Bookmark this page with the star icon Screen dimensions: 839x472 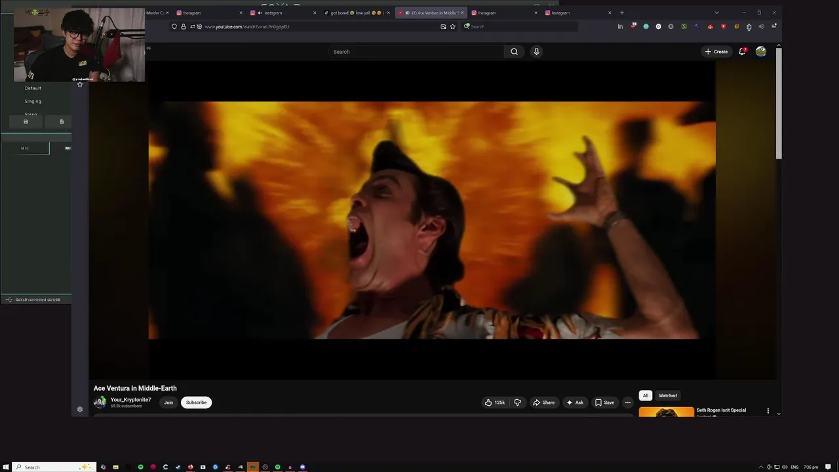(x=453, y=27)
